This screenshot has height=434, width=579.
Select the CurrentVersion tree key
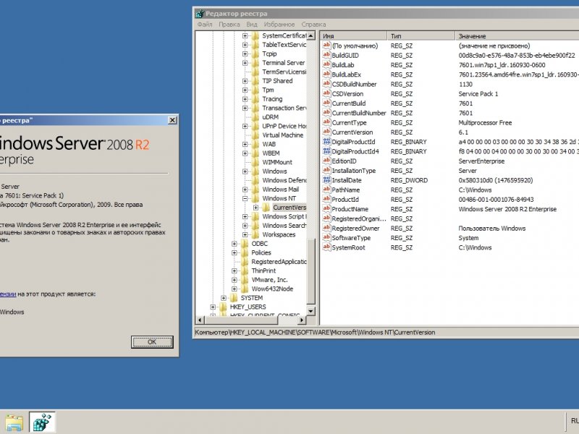coord(289,208)
